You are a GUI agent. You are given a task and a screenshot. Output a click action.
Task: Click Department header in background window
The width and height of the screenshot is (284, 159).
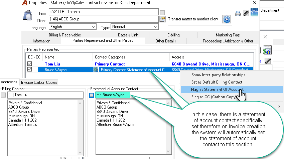pyautogui.click(x=270, y=10)
